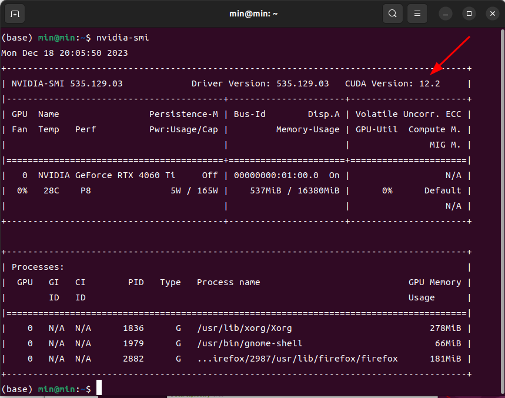Click the NVIDIA-SMI 535.129.03 text
Viewport: 505px width, 398px height.
tap(67, 83)
